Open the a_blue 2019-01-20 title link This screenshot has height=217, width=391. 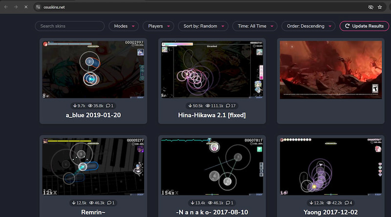(93, 115)
